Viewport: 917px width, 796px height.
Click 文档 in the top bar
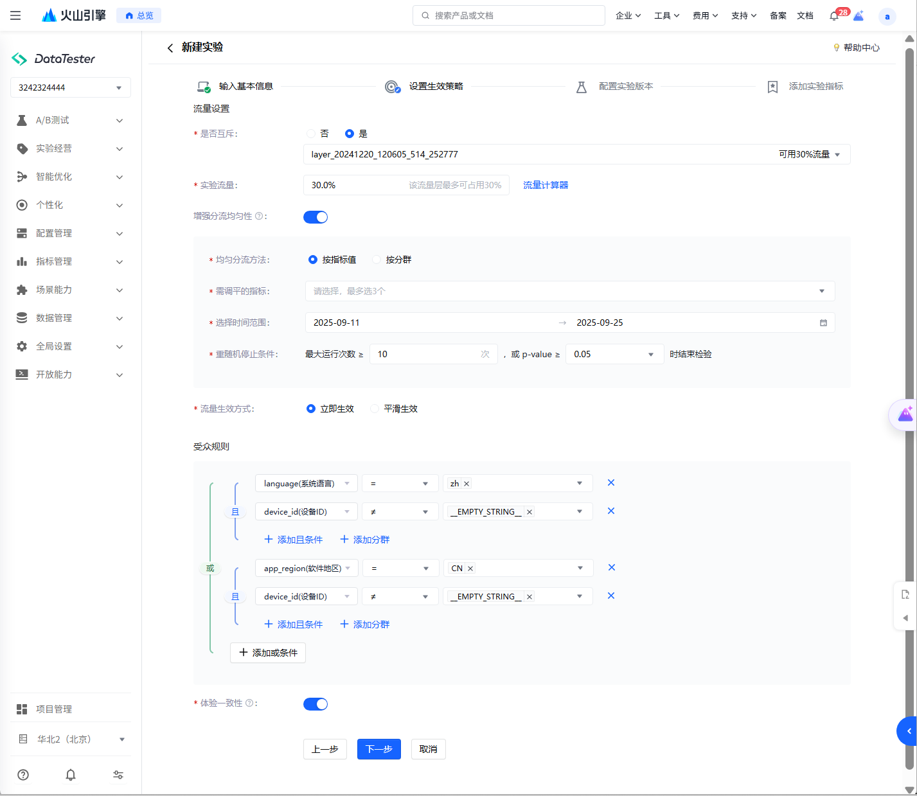pos(805,15)
